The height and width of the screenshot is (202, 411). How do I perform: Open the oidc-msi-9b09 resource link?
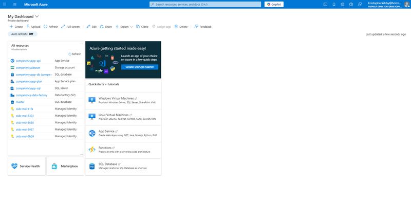[25, 136]
